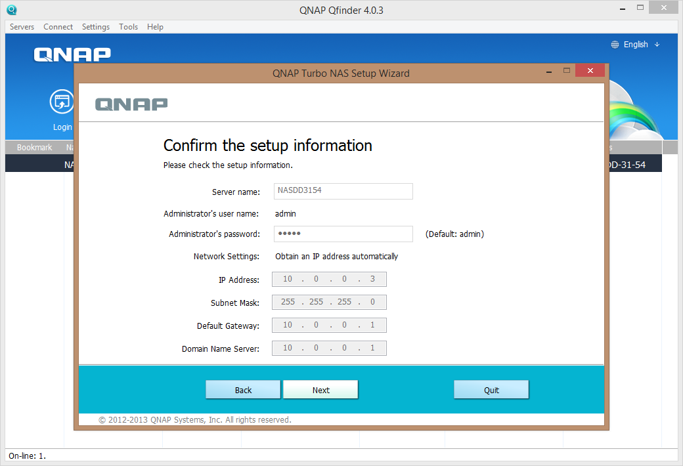Click the white QNAP logo in Qfinder banner
This screenshot has width=683, height=466.
point(72,54)
